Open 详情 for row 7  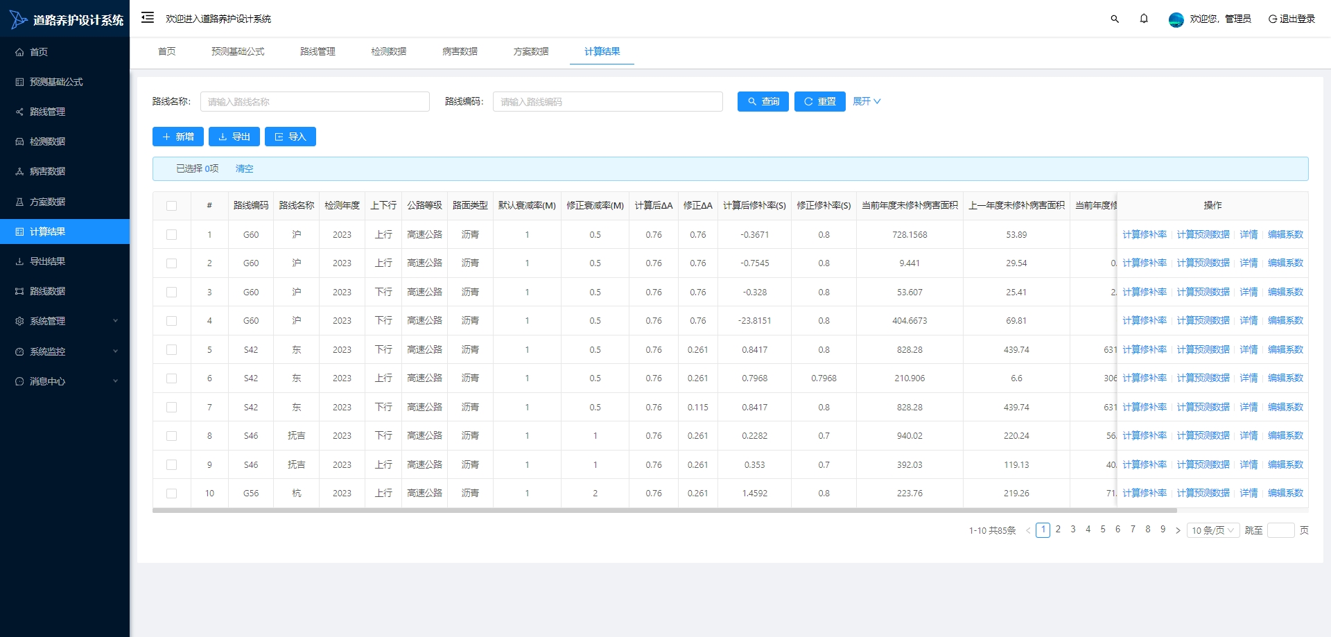coord(1249,408)
